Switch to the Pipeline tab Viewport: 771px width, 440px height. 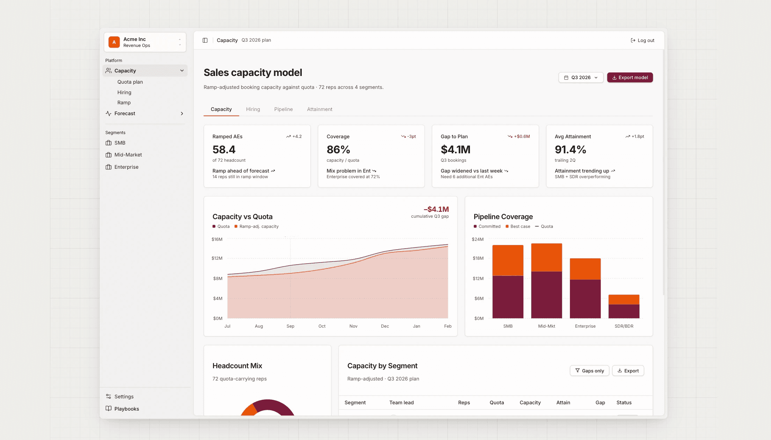pos(283,109)
